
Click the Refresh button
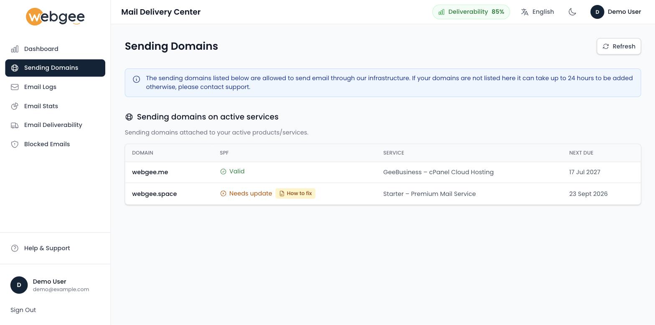tap(619, 46)
